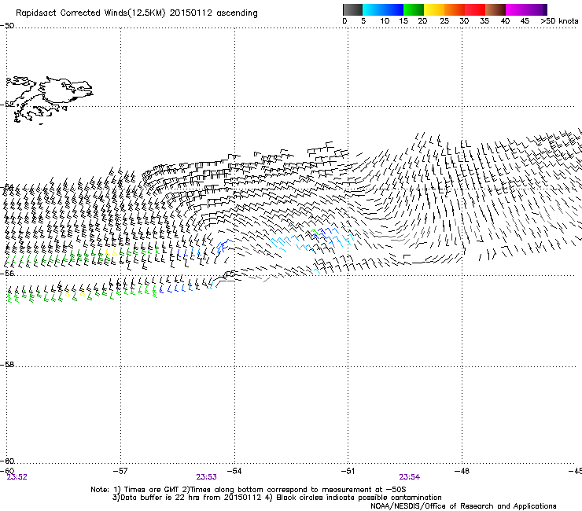The width and height of the screenshot is (582, 511).
Task: Click the blue 10-15 knots color band
Action: (x=393, y=9)
